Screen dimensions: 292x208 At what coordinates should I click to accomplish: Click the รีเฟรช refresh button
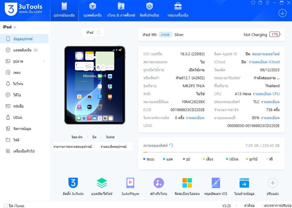[x=110, y=137]
